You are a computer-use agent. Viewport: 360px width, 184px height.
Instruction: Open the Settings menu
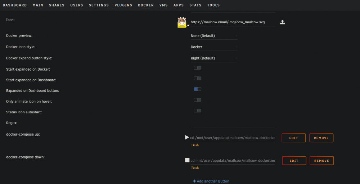(99, 5)
